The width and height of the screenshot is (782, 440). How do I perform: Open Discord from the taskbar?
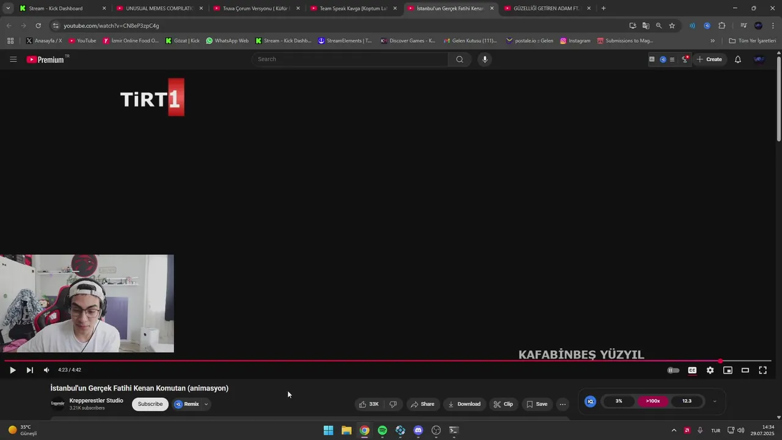[418, 430]
